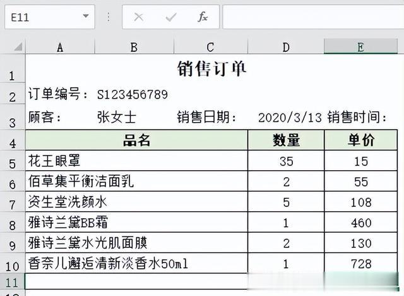Screen dimensions: 404x296
Task: Click quantity 2 for 雅诗兰黛水光肌面膜
Action: click(286, 243)
